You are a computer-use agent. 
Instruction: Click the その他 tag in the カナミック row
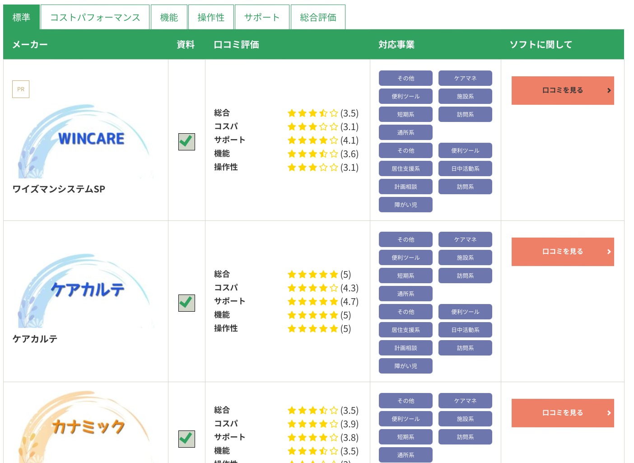point(406,401)
